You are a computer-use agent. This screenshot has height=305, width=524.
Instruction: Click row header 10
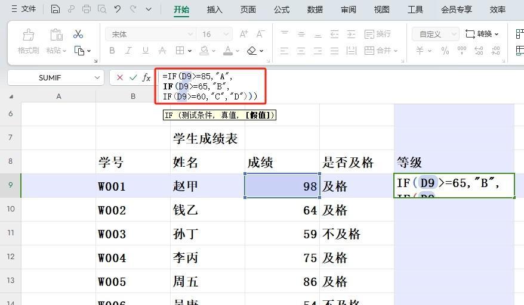(x=11, y=209)
